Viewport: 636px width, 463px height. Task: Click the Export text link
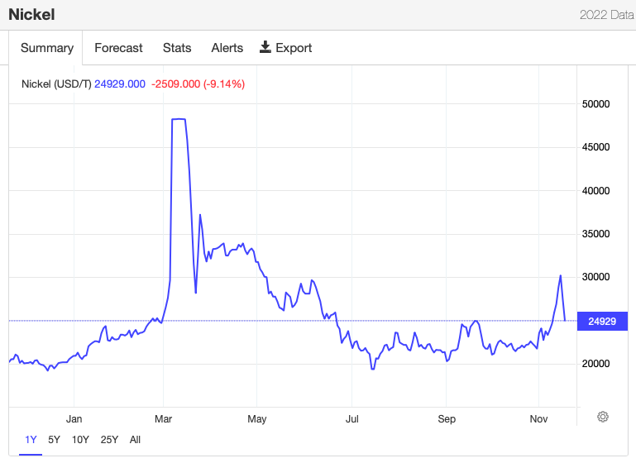(294, 48)
